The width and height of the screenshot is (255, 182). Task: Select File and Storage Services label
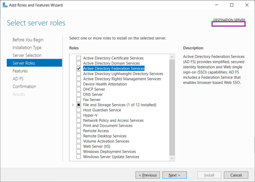click(x=120, y=105)
